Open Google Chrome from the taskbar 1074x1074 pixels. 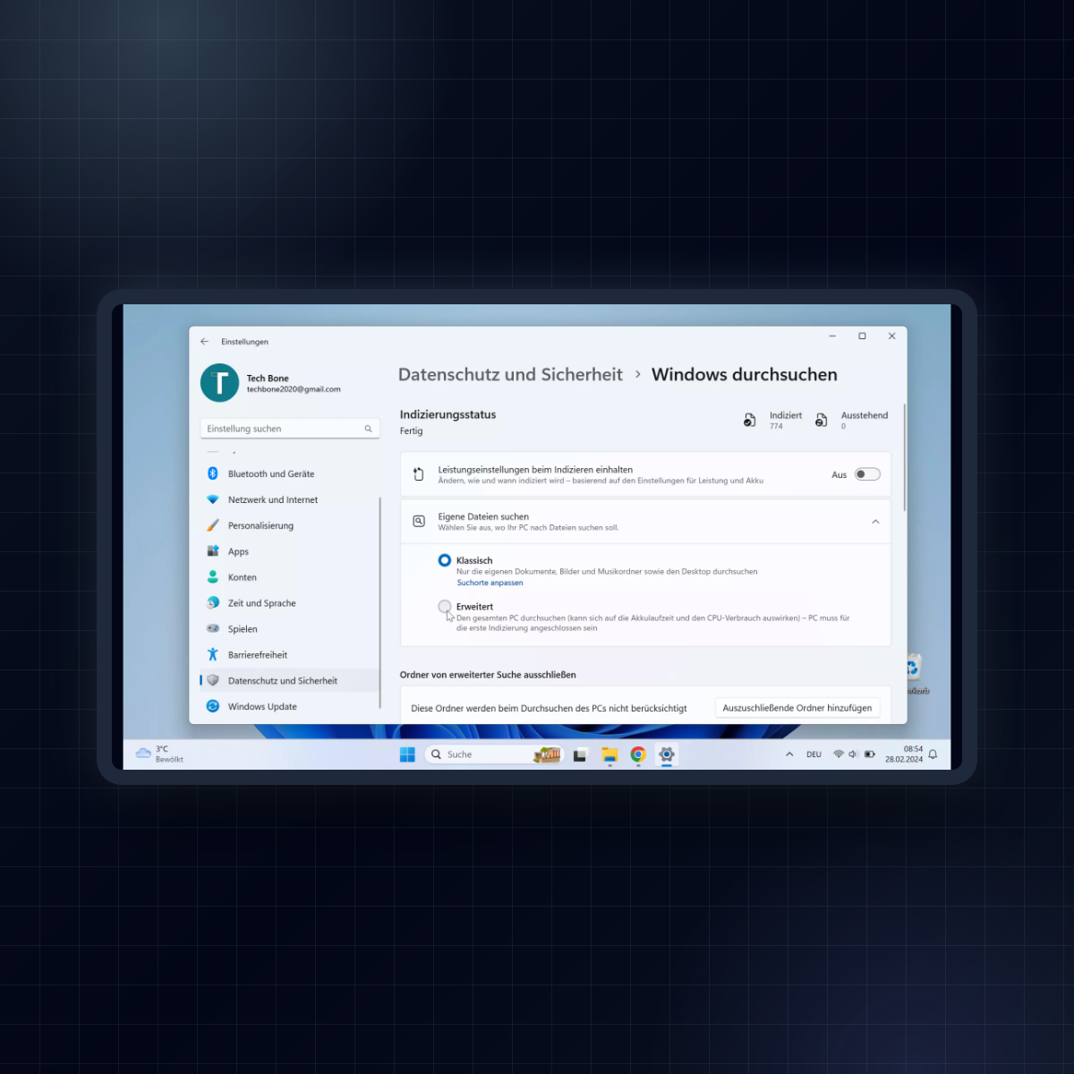point(638,754)
